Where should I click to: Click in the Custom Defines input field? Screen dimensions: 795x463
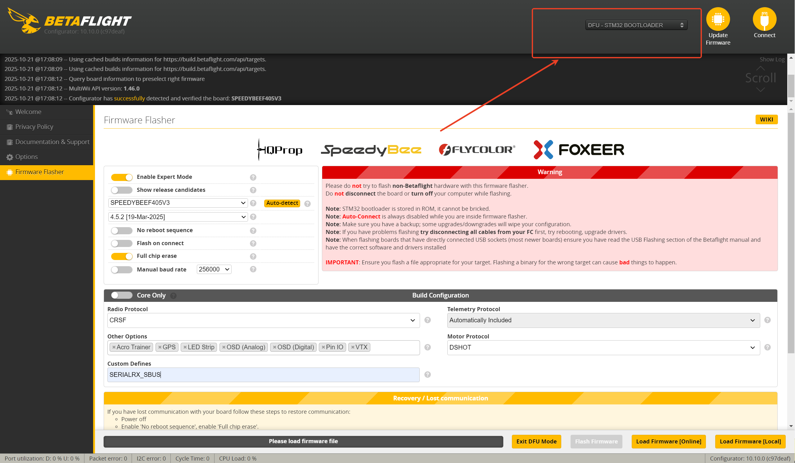point(263,374)
